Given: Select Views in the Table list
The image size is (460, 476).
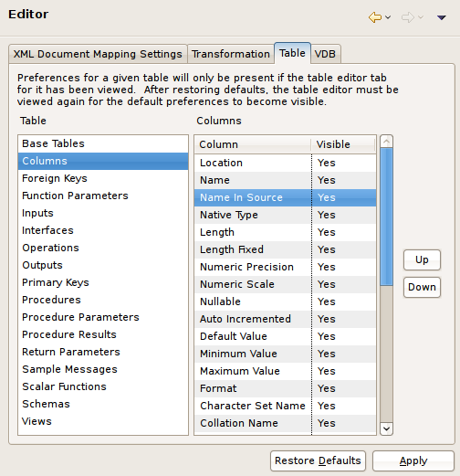Looking at the screenshot, I should [103, 421].
